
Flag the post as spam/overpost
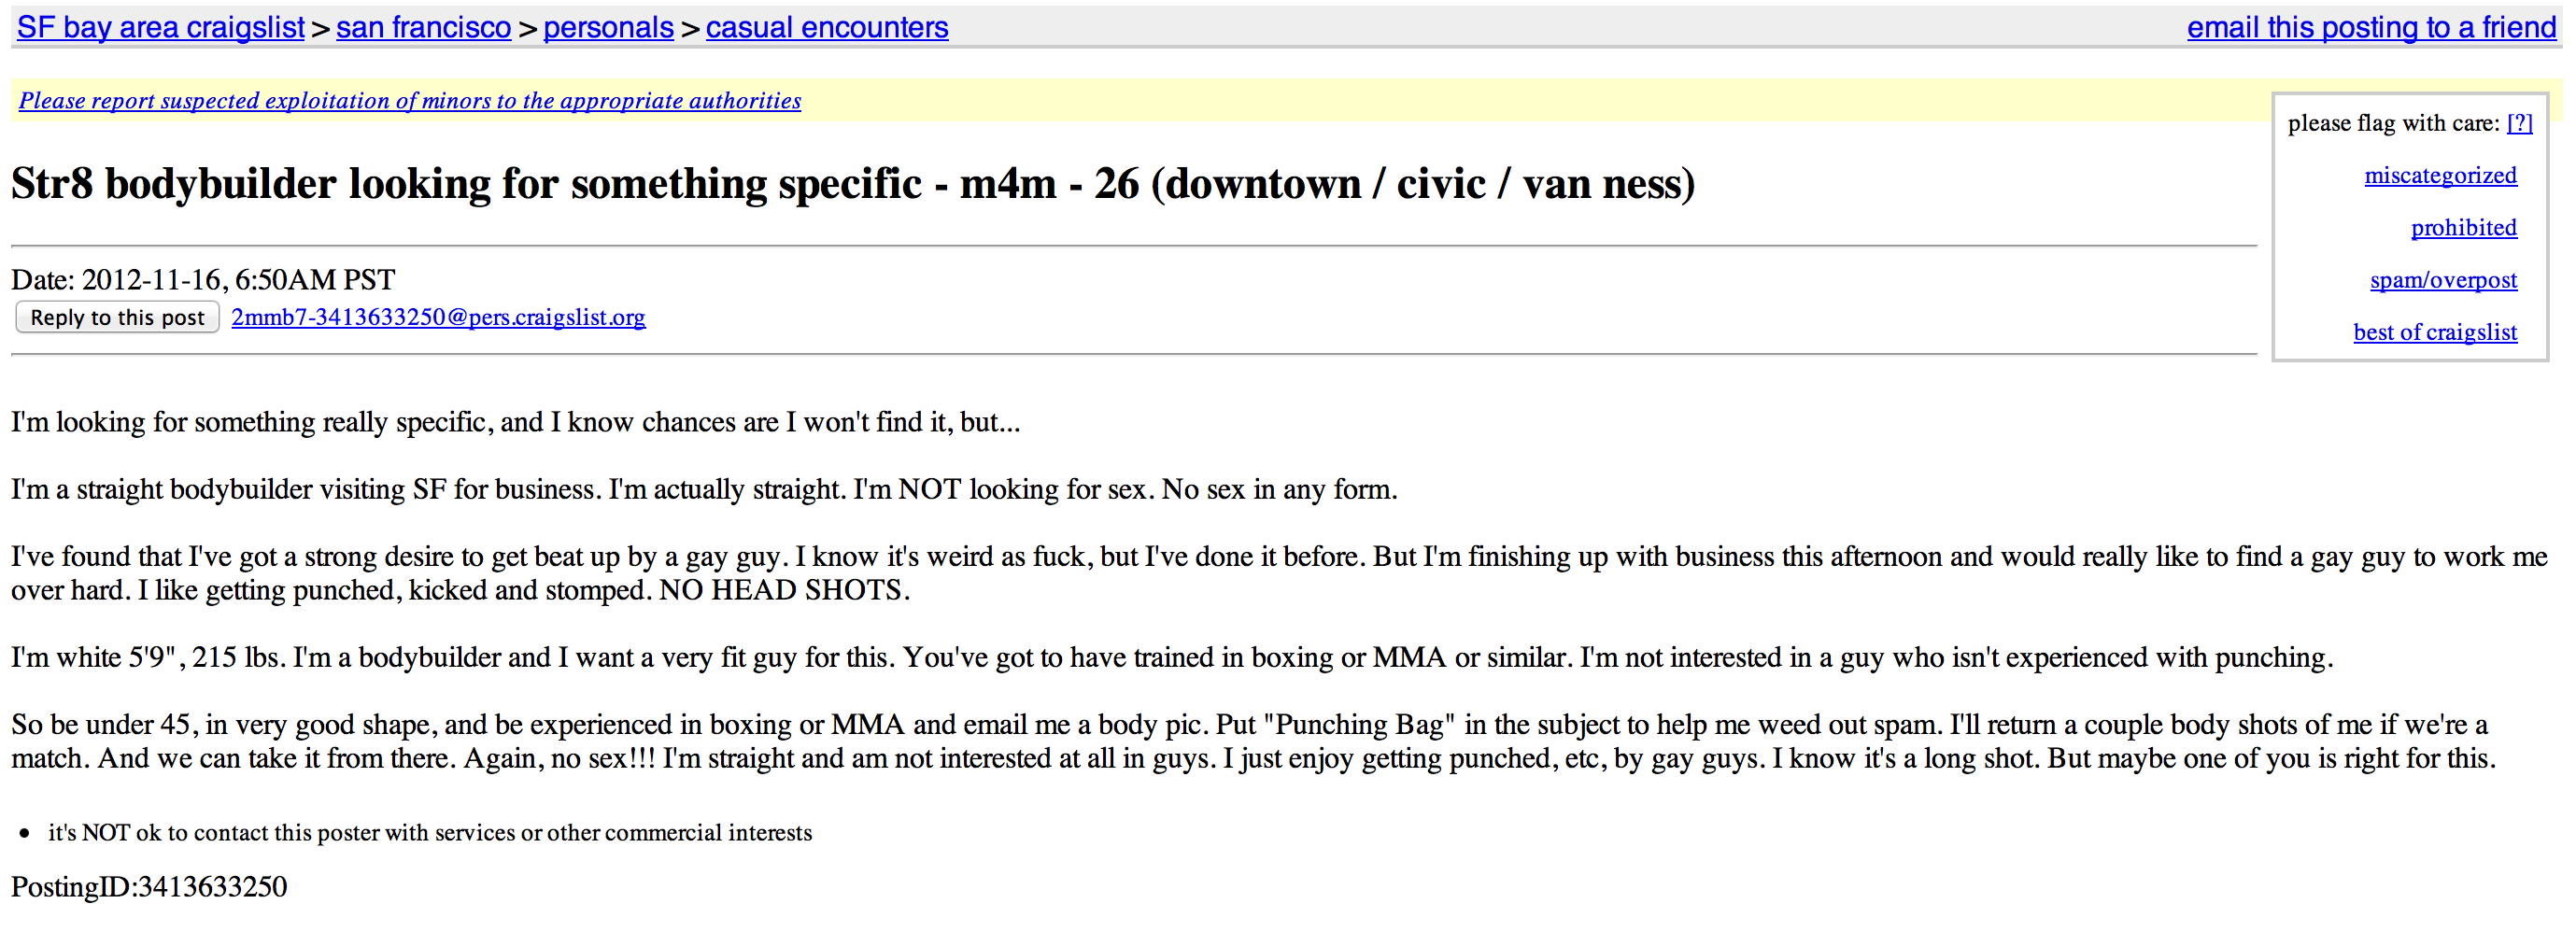click(x=2443, y=280)
